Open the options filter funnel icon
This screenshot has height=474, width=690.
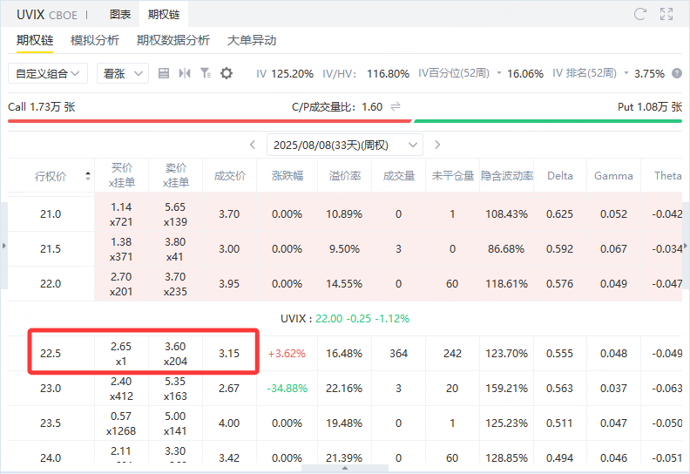click(206, 73)
